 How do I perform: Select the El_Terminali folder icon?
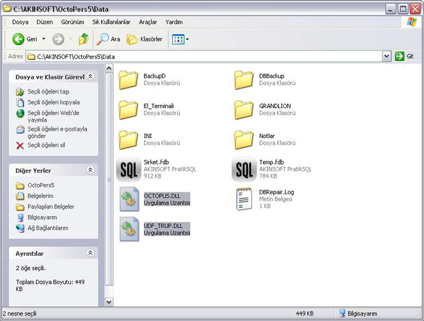(x=128, y=110)
